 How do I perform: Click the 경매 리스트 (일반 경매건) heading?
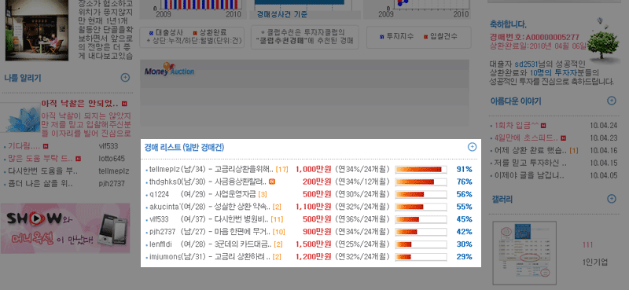[x=184, y=147]
